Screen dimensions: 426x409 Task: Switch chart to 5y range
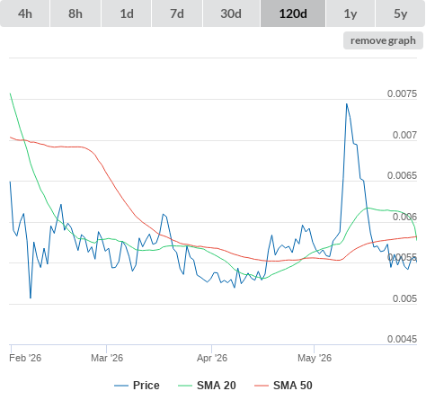coord(400,13)
